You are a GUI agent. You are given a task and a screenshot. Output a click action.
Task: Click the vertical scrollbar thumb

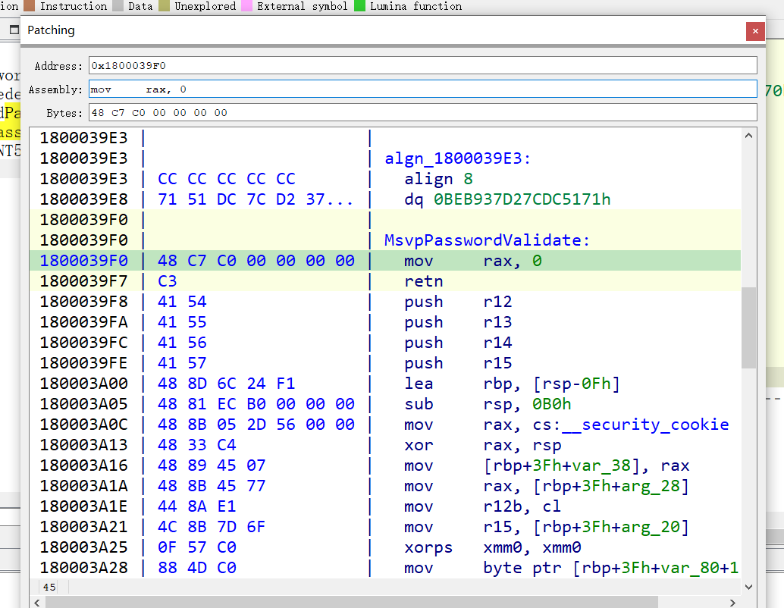(x=749, y=328)
